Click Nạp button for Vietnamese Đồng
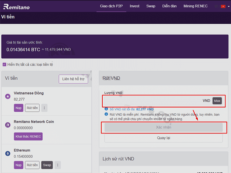Image resolution: width=231 pixels, height=173 pixels. click(18, 108)
